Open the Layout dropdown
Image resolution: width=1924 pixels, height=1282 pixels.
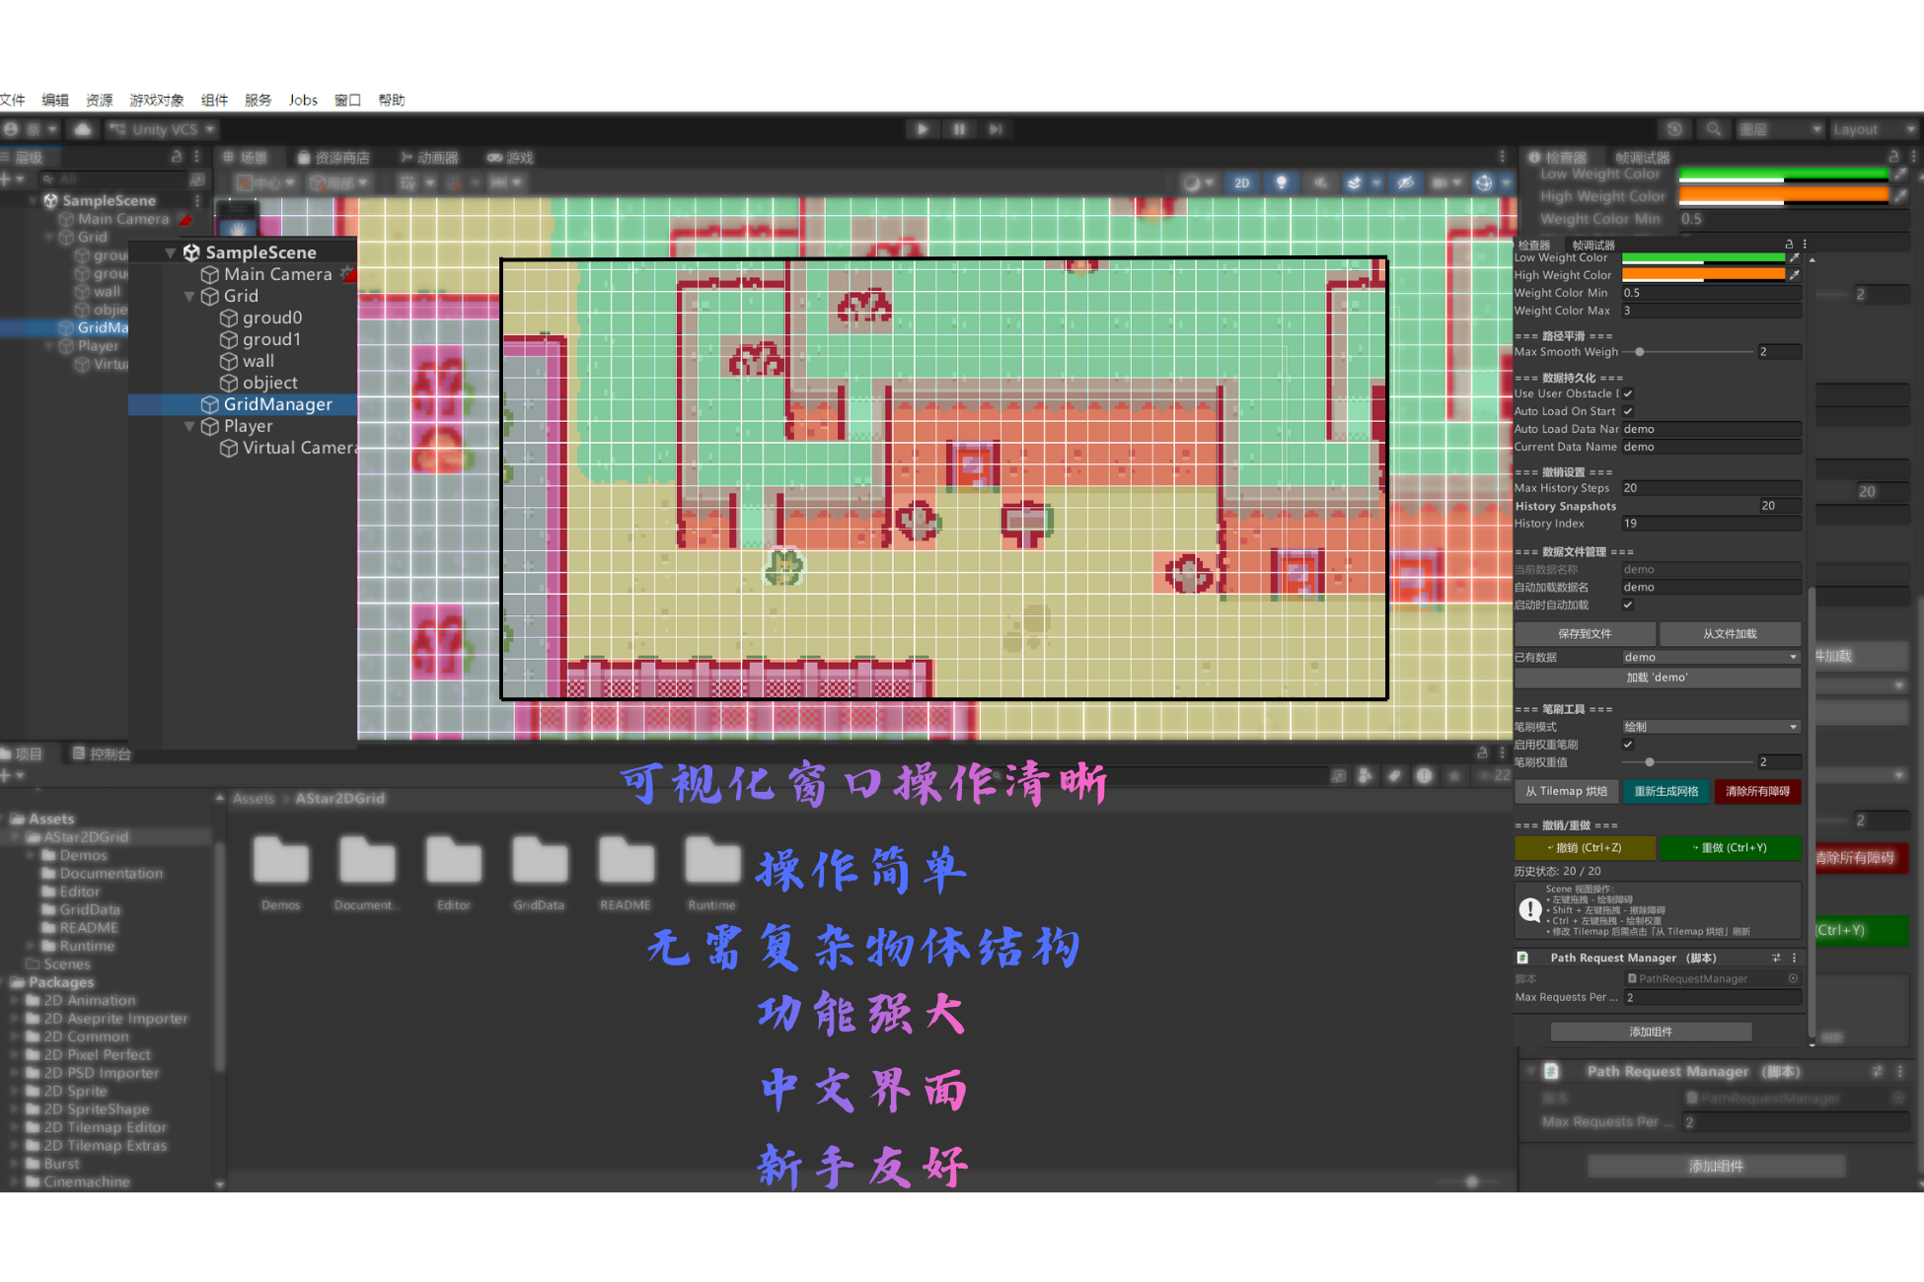(x=1873, y=129)
